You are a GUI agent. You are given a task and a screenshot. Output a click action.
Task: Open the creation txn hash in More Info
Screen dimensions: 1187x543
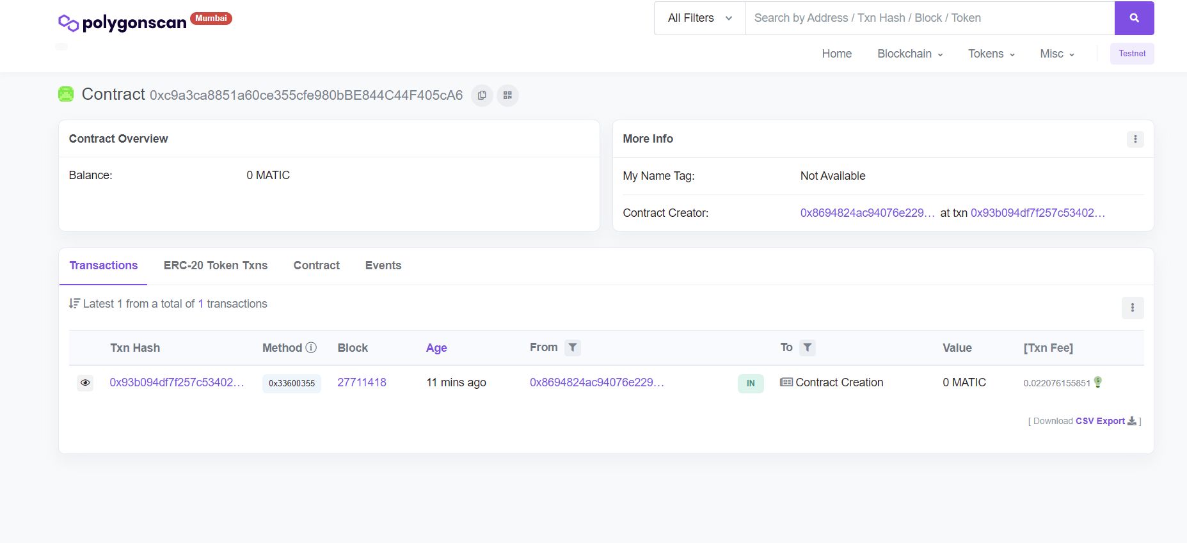click(x=1038, y=213)
